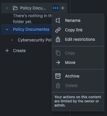Choose Rename from the context menu
This screenshot has height=116, width=107.
(78, 20)
